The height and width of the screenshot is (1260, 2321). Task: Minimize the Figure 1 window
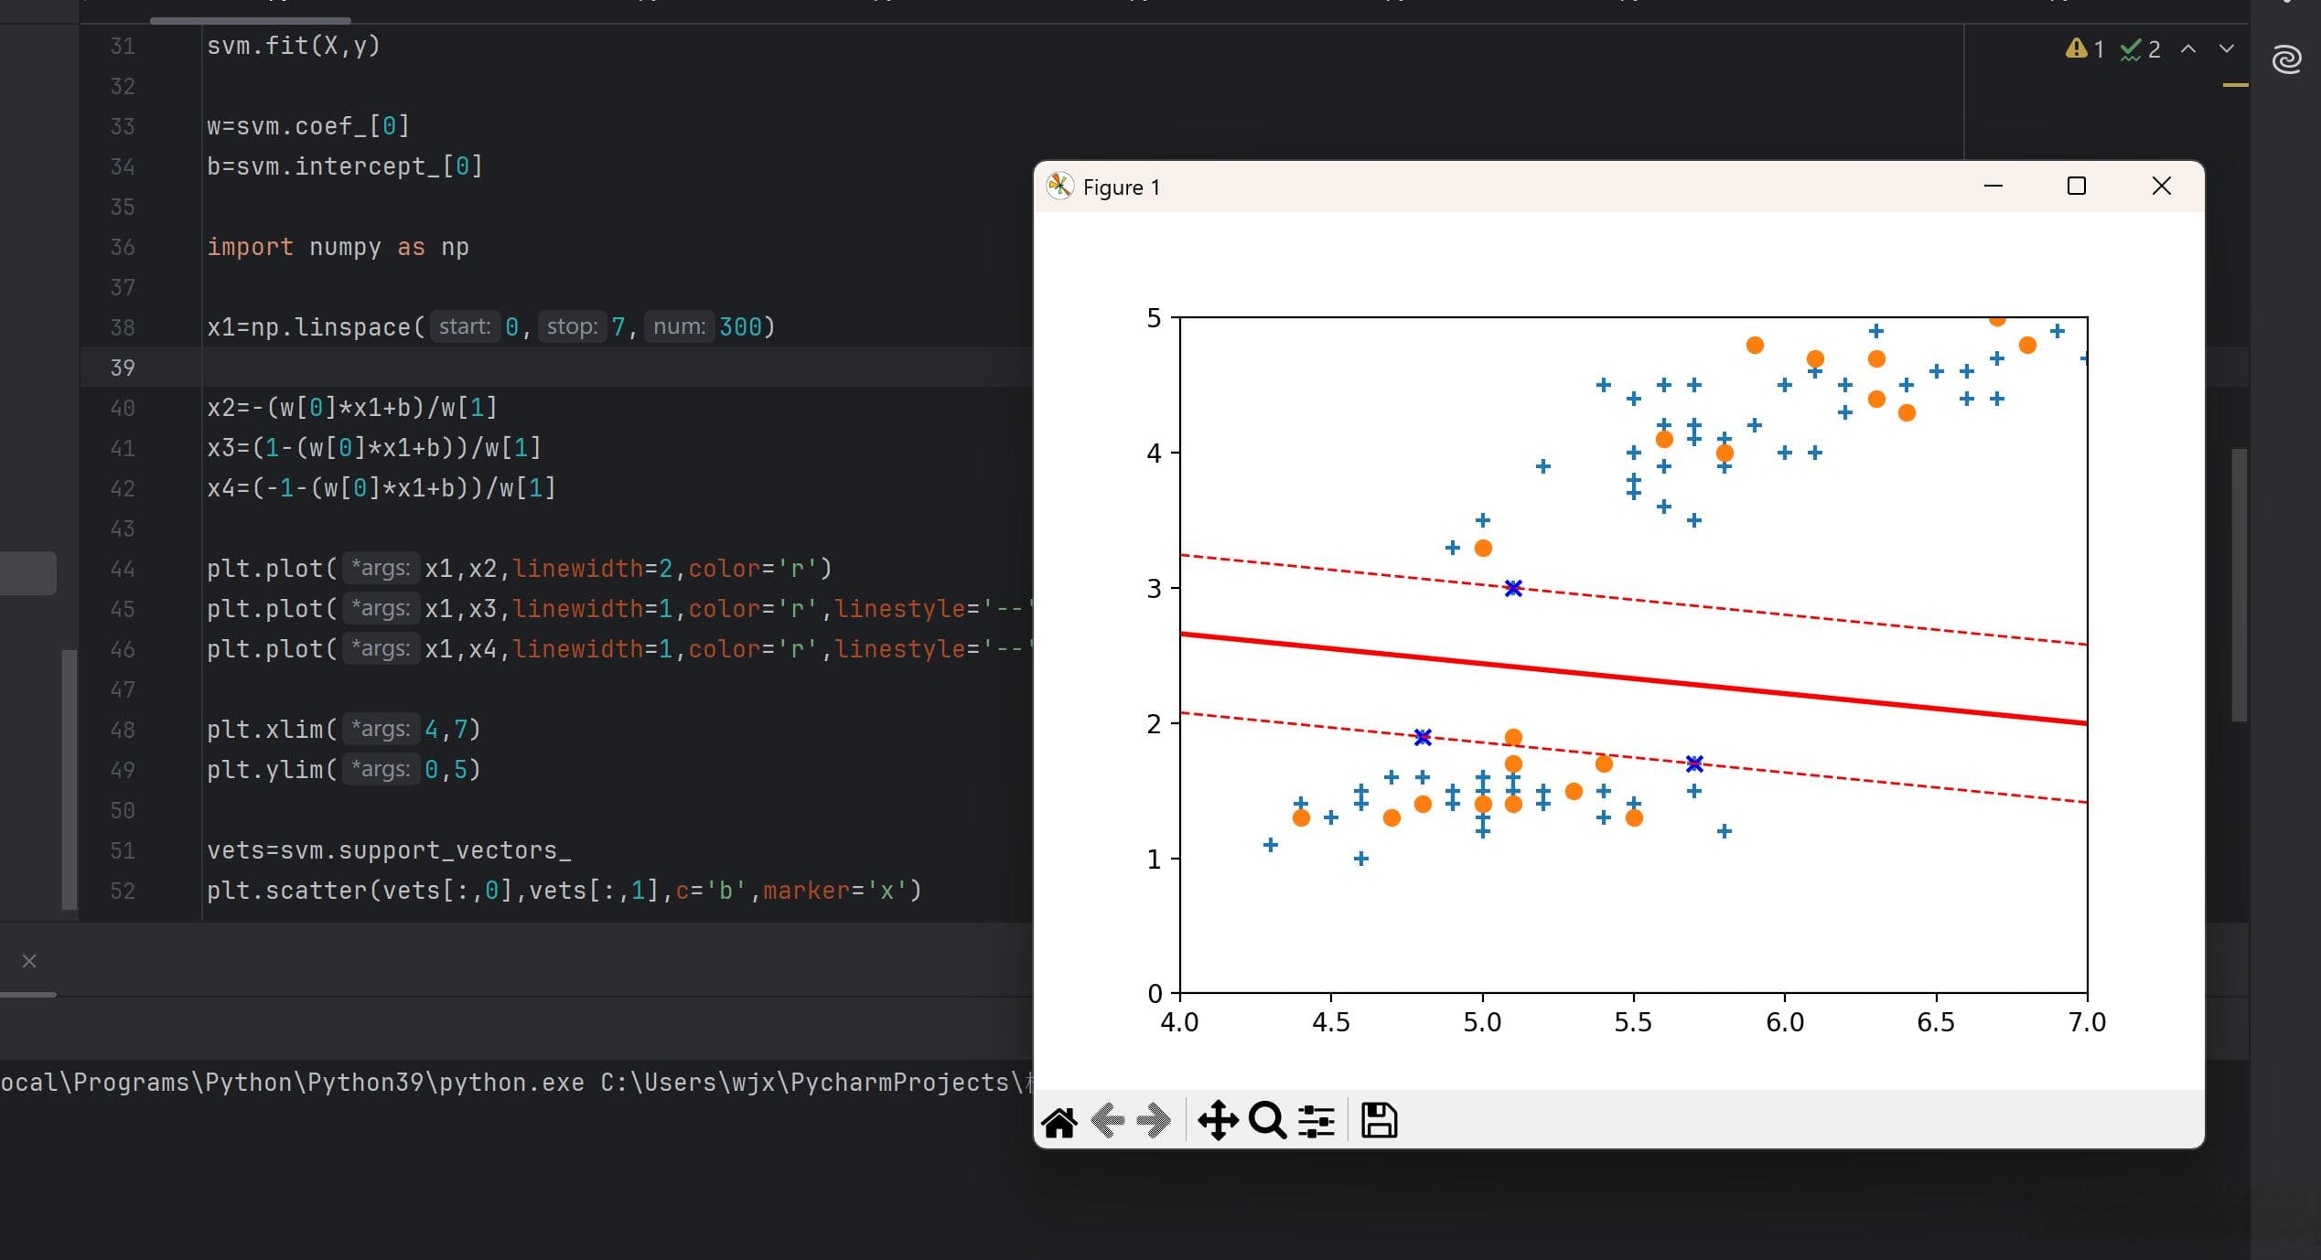tap(1993, 187)
